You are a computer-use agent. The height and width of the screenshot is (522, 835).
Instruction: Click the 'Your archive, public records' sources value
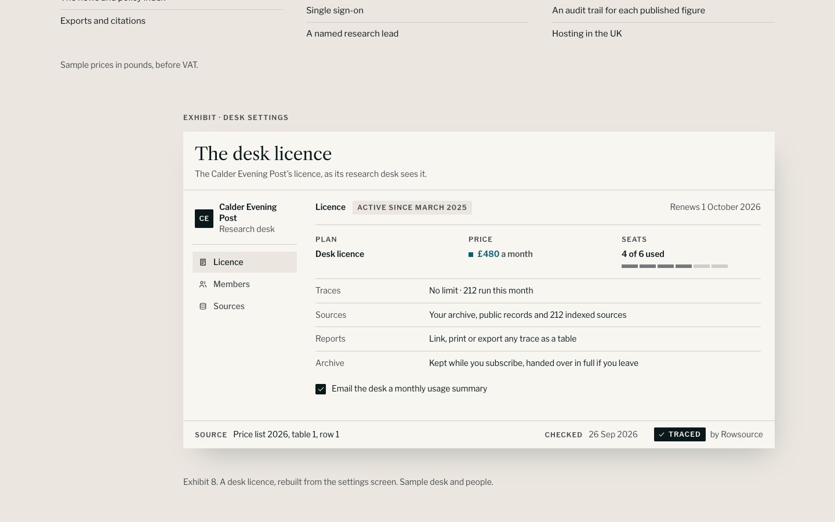coord(528,315)
